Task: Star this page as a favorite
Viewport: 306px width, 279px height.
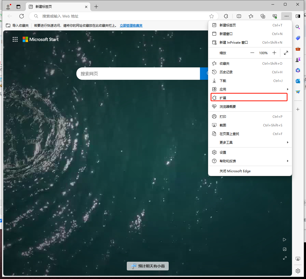Action: click(212, 16)
